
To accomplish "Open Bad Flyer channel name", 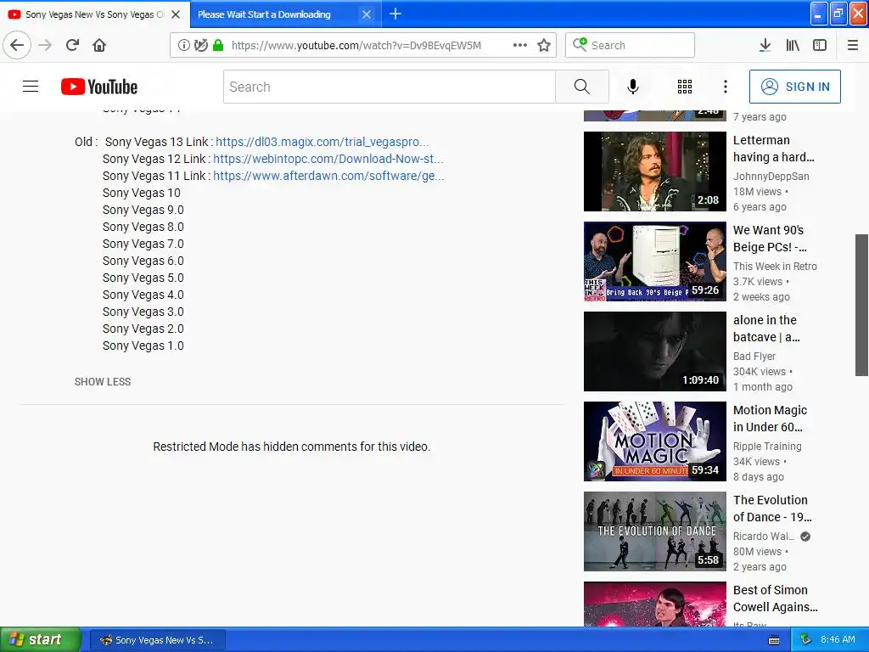I will coord(754,357).
